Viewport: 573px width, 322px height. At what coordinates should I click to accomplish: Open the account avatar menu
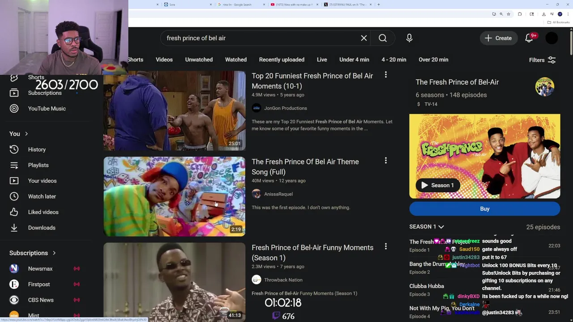coord(552,38)
